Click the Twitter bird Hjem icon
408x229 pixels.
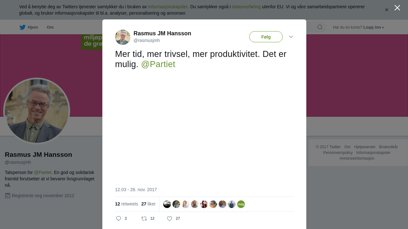click(22, 27)
